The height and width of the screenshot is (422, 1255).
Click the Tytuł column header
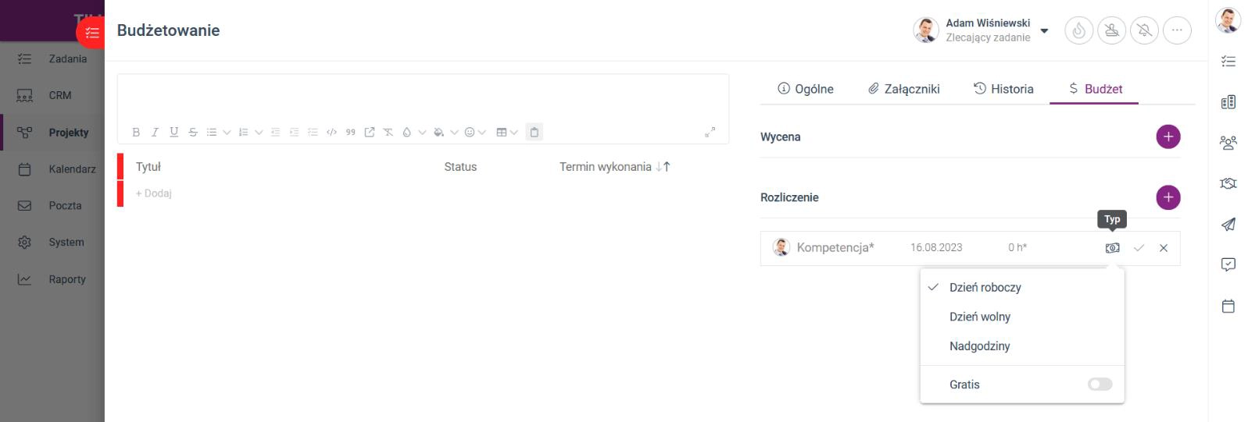tap(148, 167)
